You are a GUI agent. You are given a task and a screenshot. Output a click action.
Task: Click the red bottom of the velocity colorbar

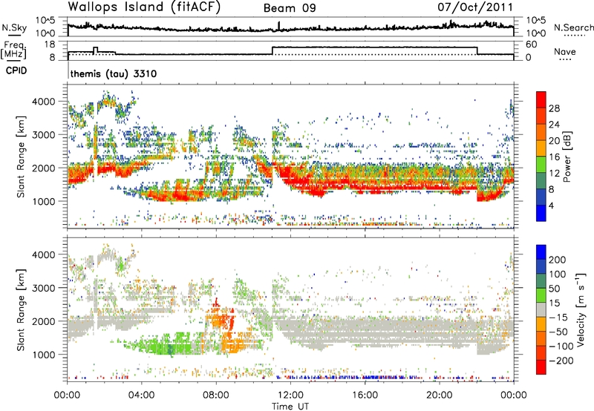click(541, 367)
